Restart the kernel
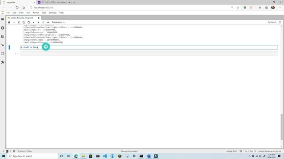The height and width of the screenshot is (159, 284). [43, 23]
